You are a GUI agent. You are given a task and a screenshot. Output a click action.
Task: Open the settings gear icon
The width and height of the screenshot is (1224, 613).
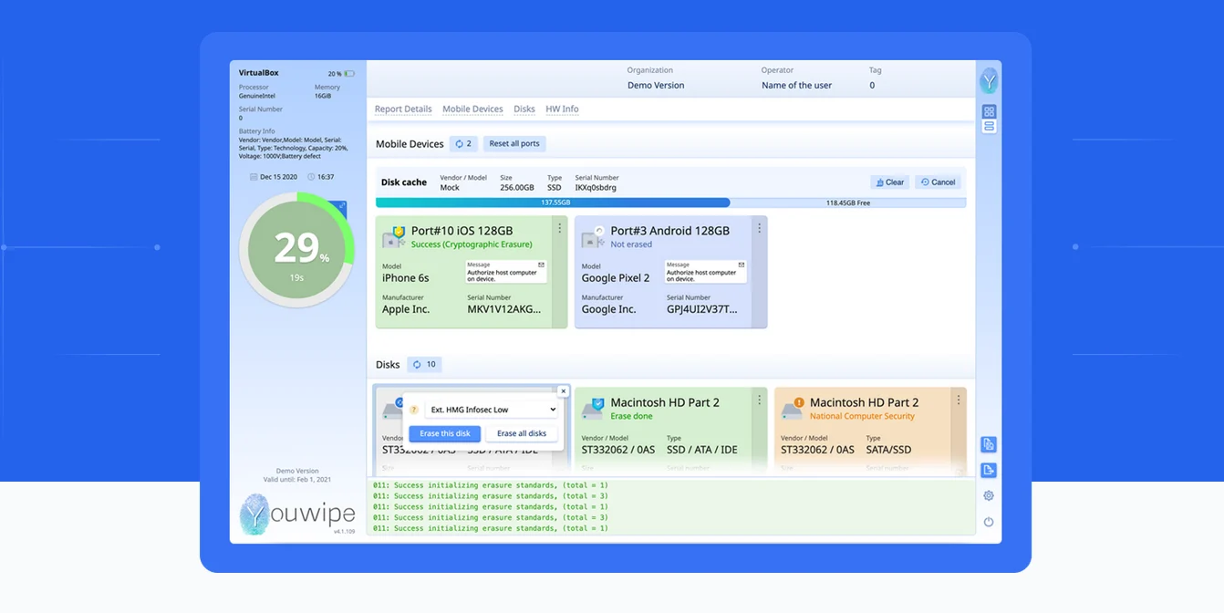pyautogui.click(x=989, y=496)
